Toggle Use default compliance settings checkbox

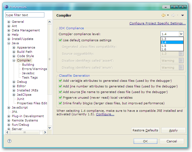pyautogui.click(x=60, y=40)
